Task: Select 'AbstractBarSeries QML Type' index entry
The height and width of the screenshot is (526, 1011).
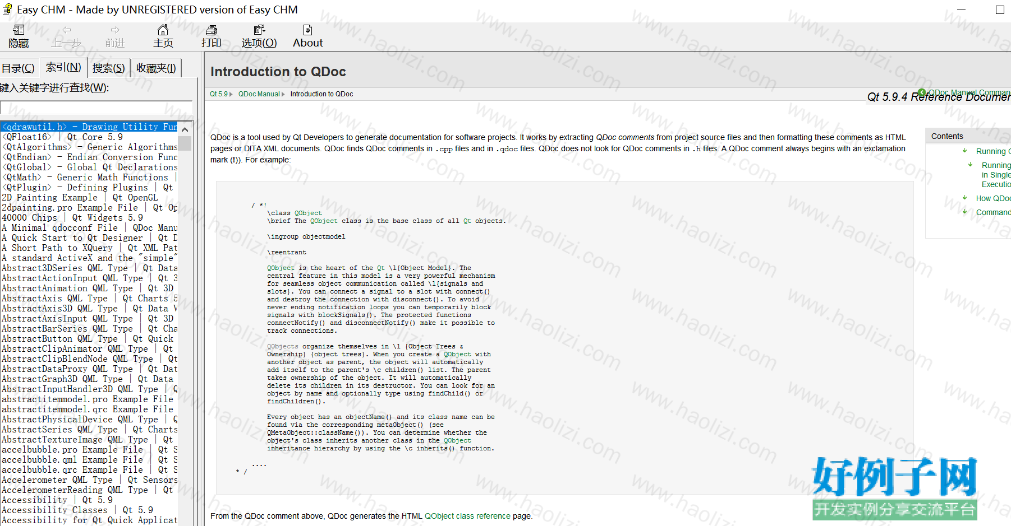Action: tap(89, 329)
